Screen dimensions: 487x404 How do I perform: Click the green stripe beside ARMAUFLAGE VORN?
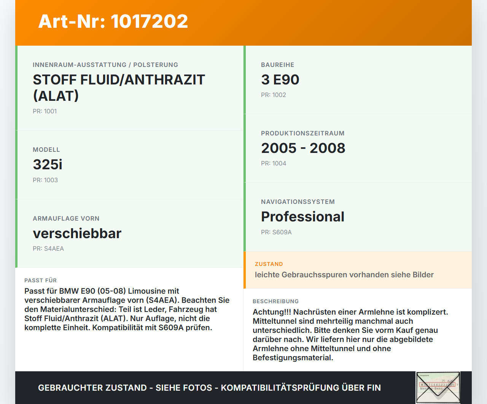point(16,233)
